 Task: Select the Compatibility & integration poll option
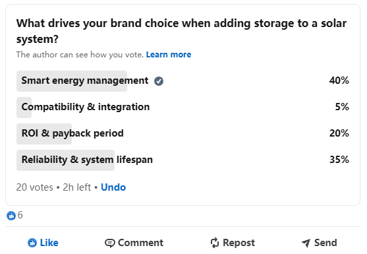click(x=183, y=108)
